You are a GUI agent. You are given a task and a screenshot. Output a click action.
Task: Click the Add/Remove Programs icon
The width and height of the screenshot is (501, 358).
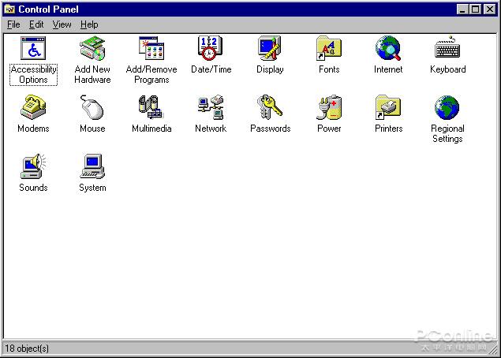point(151,49)
